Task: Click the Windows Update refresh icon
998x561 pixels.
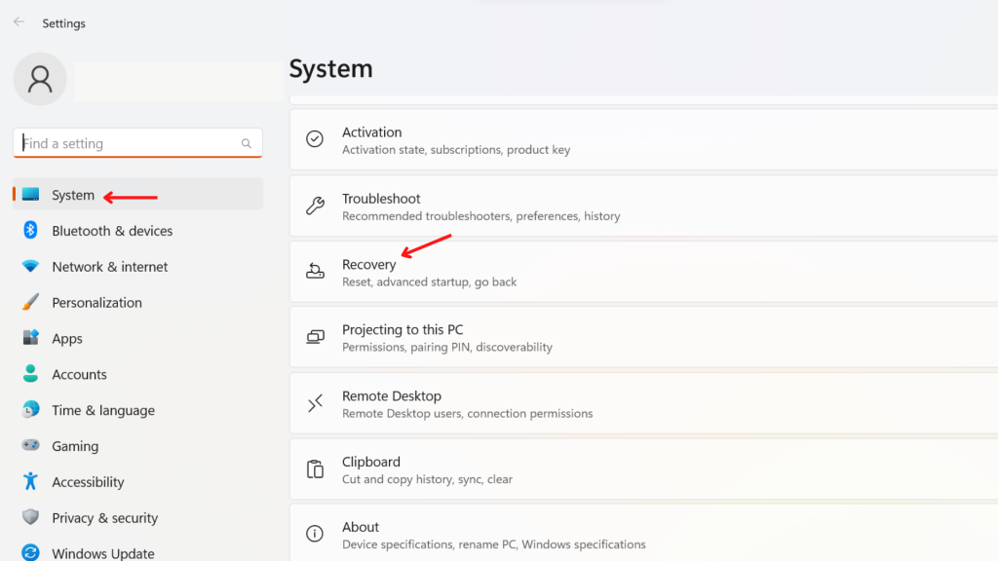Action: pyautogui.click(x=30, y=552)
